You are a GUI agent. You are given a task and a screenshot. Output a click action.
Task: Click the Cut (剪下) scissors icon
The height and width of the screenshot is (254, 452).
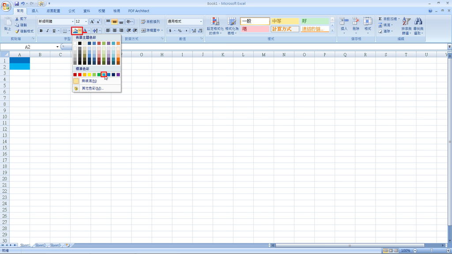point(17,19)
